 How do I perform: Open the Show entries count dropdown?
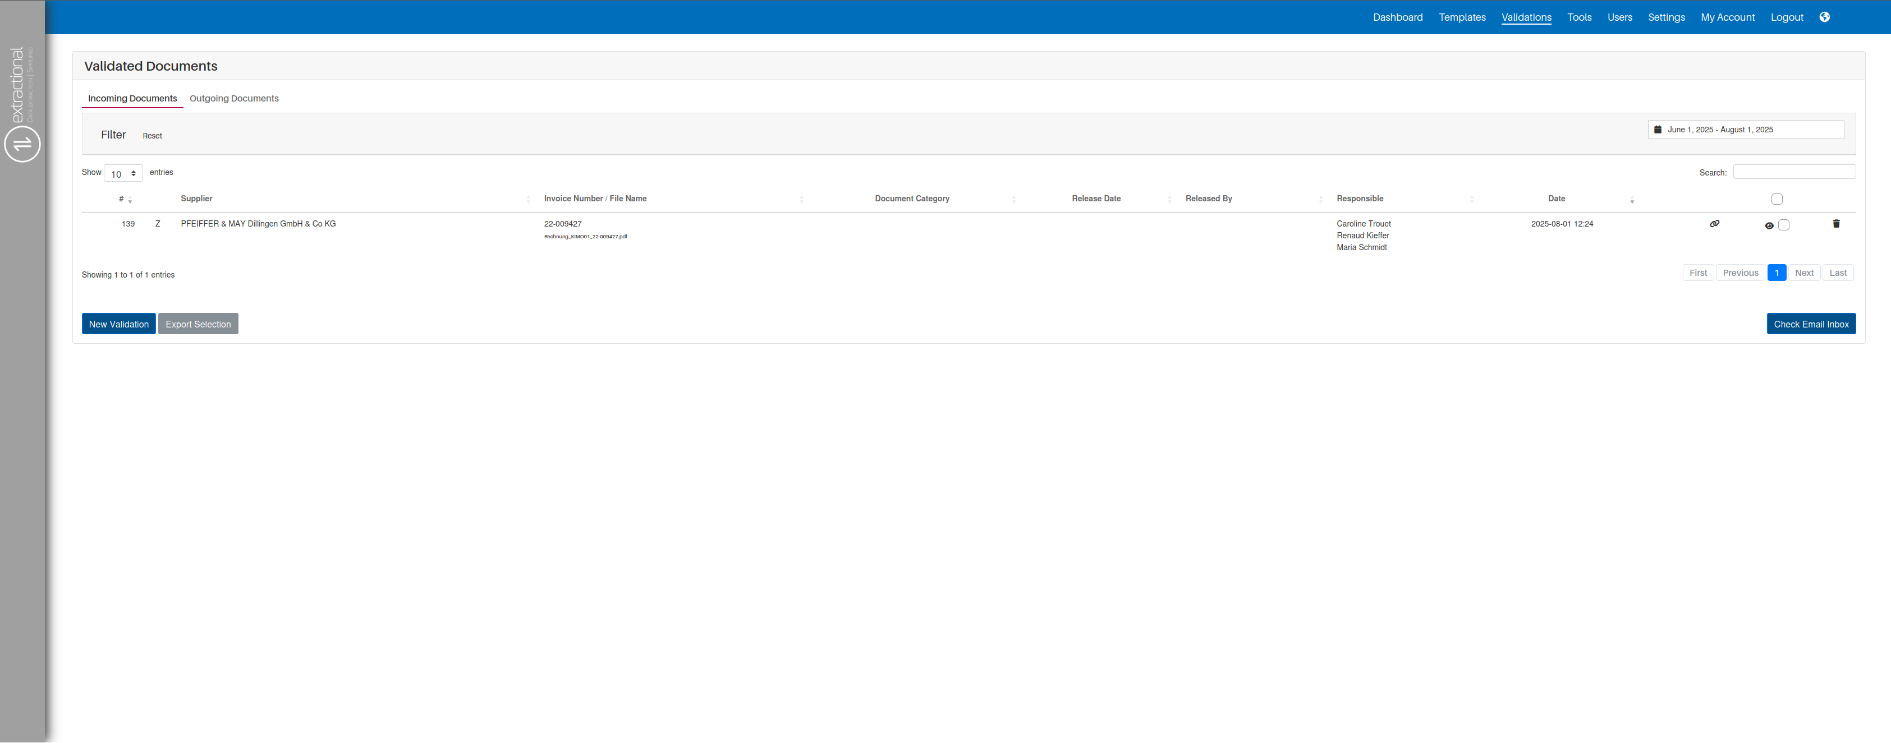click(123, 174)
